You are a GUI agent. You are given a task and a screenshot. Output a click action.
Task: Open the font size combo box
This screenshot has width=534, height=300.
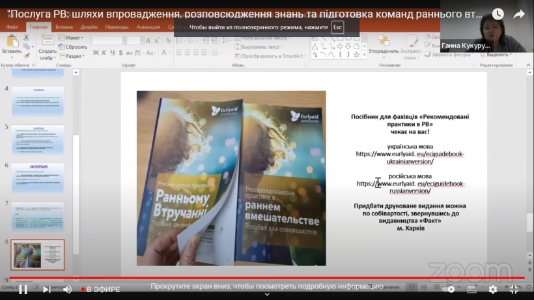(135, 40)
